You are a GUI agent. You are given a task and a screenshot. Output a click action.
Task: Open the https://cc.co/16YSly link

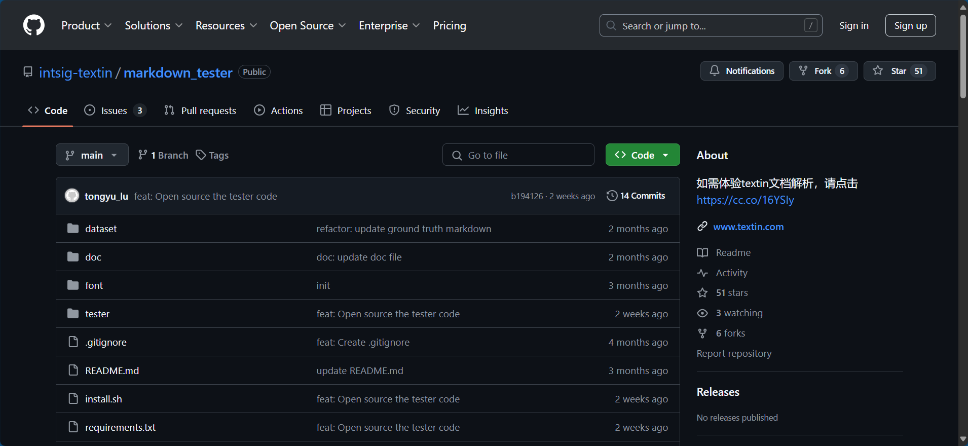[745, 200]
